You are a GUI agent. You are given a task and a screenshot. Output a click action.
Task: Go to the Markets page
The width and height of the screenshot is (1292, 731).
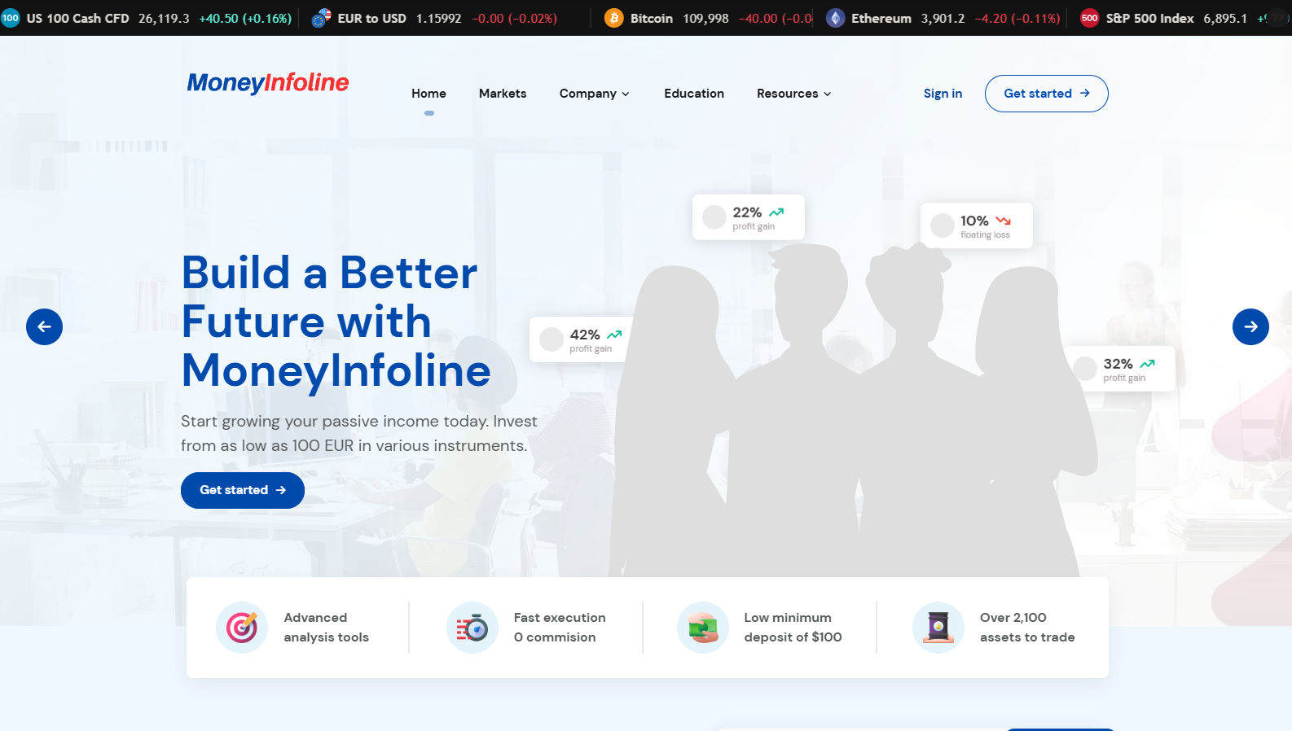[503, 94]
